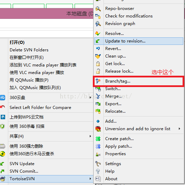Image resolution: width=185 pixels, height=185 pixels.
Task: Select Clean up... entry
Action: 116,56
